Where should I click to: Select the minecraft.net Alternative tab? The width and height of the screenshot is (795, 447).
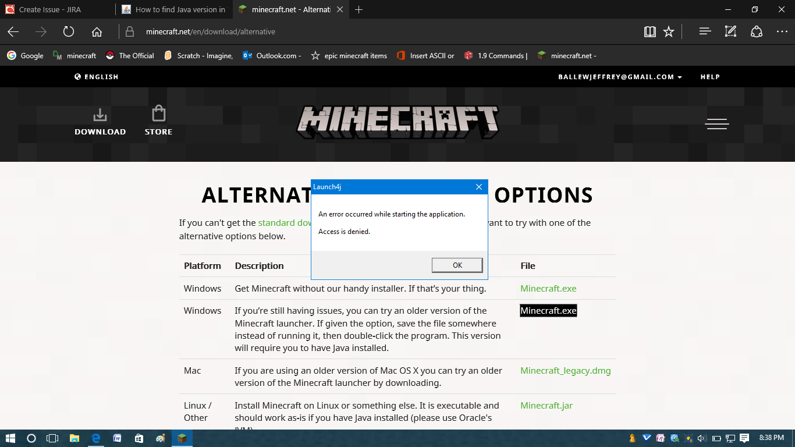tap(291, 9)
